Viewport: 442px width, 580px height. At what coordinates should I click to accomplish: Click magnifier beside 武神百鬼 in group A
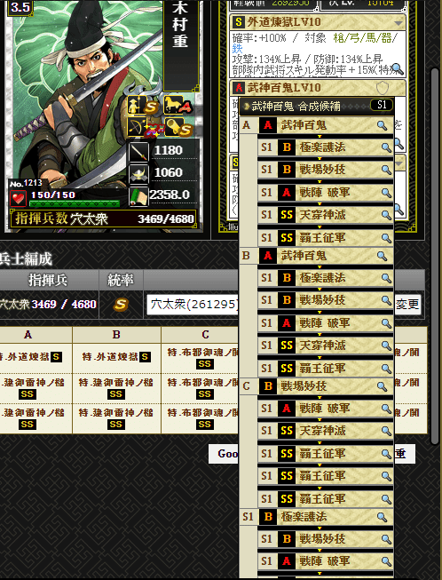tap(382, 125)
